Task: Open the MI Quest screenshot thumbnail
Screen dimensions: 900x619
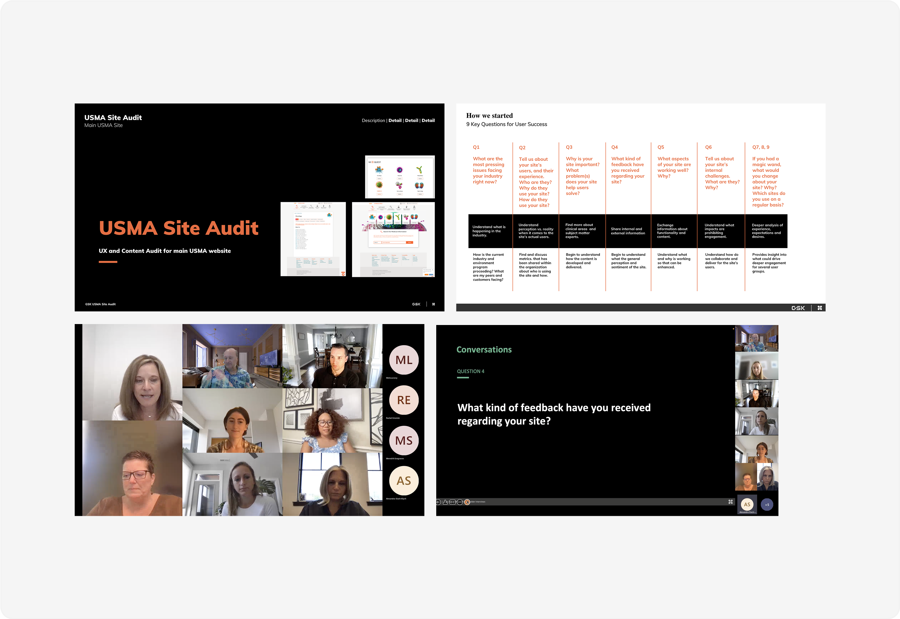Action: 400,177
